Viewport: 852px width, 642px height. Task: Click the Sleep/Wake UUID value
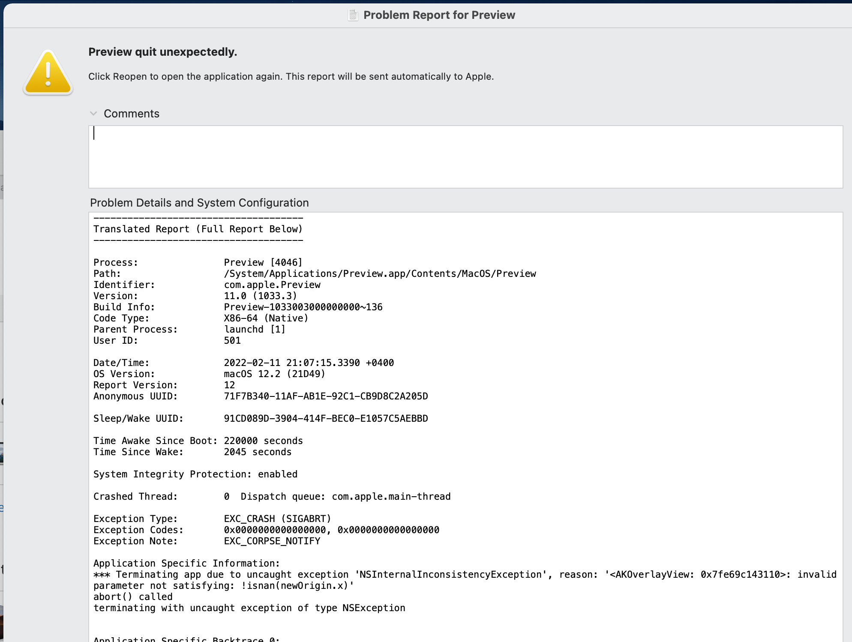[x=326, y=418]
